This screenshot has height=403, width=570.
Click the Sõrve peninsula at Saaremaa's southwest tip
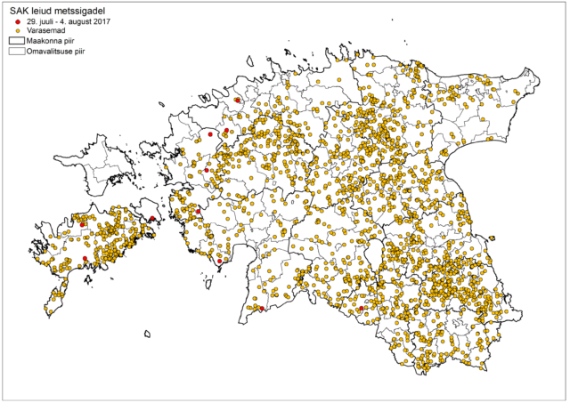tap(55, 302)
